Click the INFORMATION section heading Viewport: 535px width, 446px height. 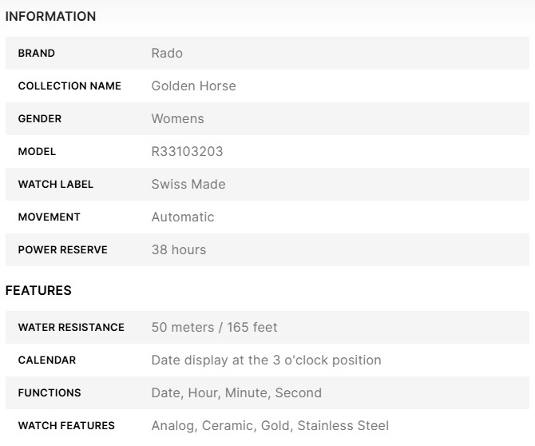coord(50,16)
